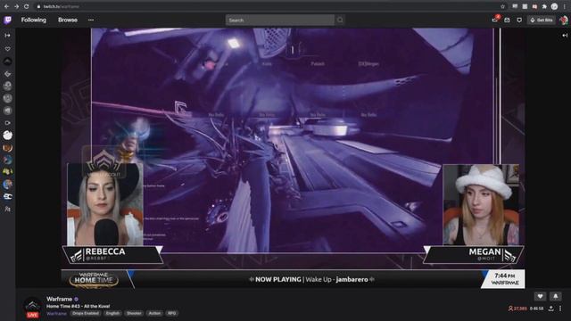Click the followed channels heart icon in sidebar
The image size is (571, 321).
tap(7, 49)
